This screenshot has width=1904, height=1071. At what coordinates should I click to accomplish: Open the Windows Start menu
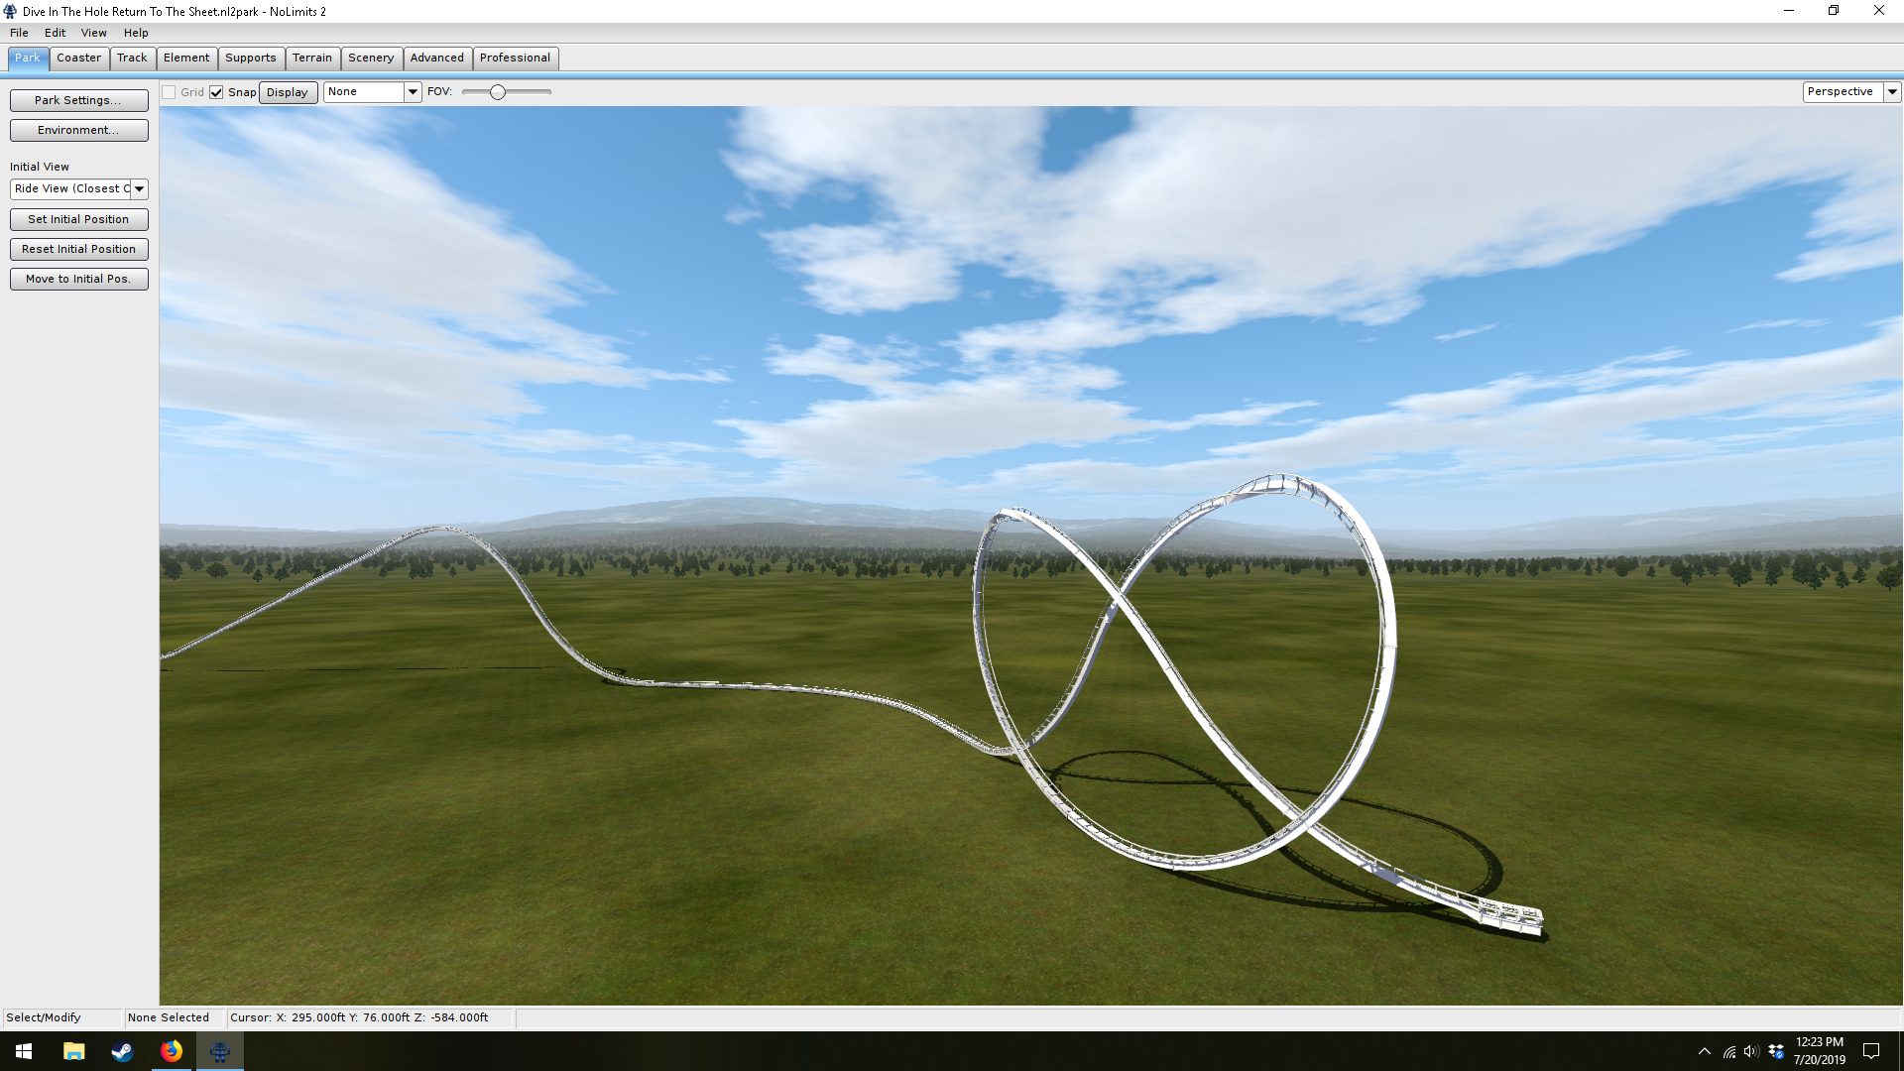(24, 1051)
